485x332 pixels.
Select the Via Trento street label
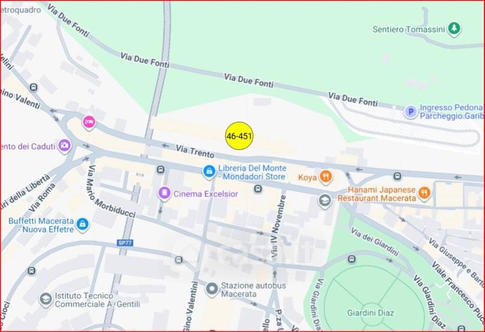(x=195, y=151)
